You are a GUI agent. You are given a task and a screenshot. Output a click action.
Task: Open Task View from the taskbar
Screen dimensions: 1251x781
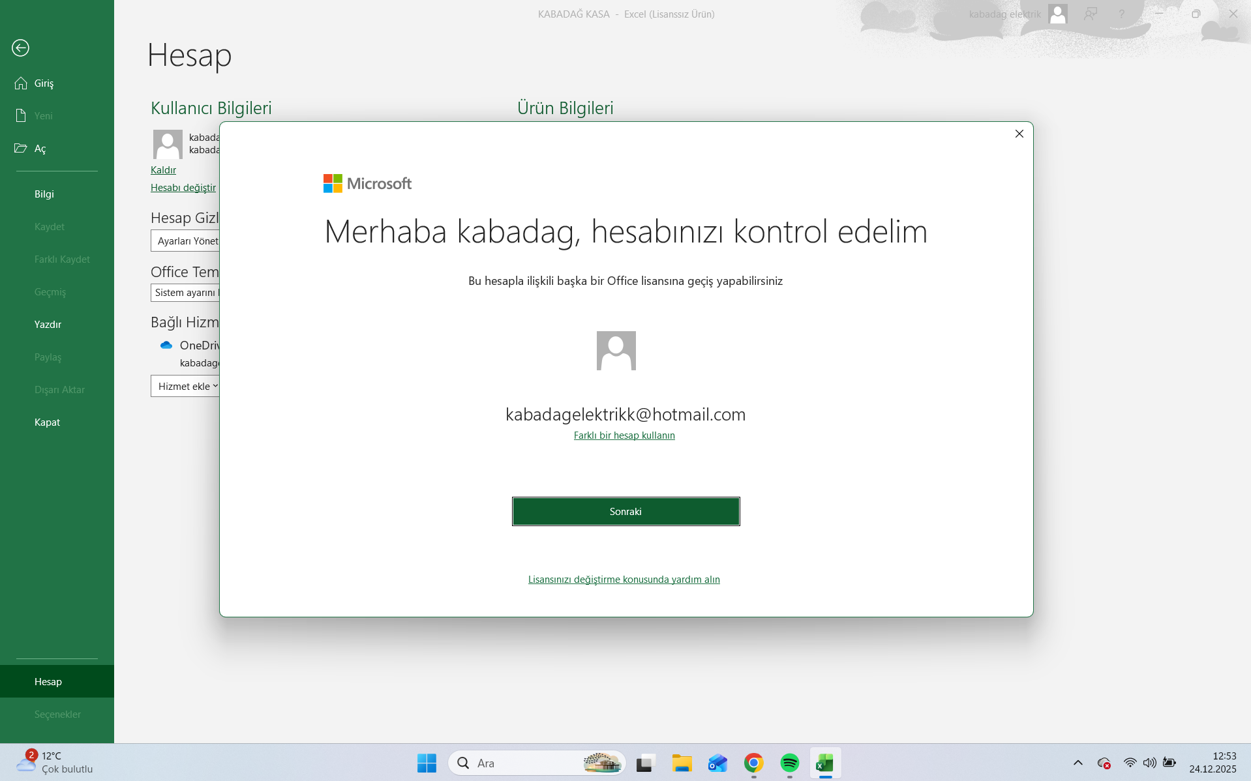(646, 763)
